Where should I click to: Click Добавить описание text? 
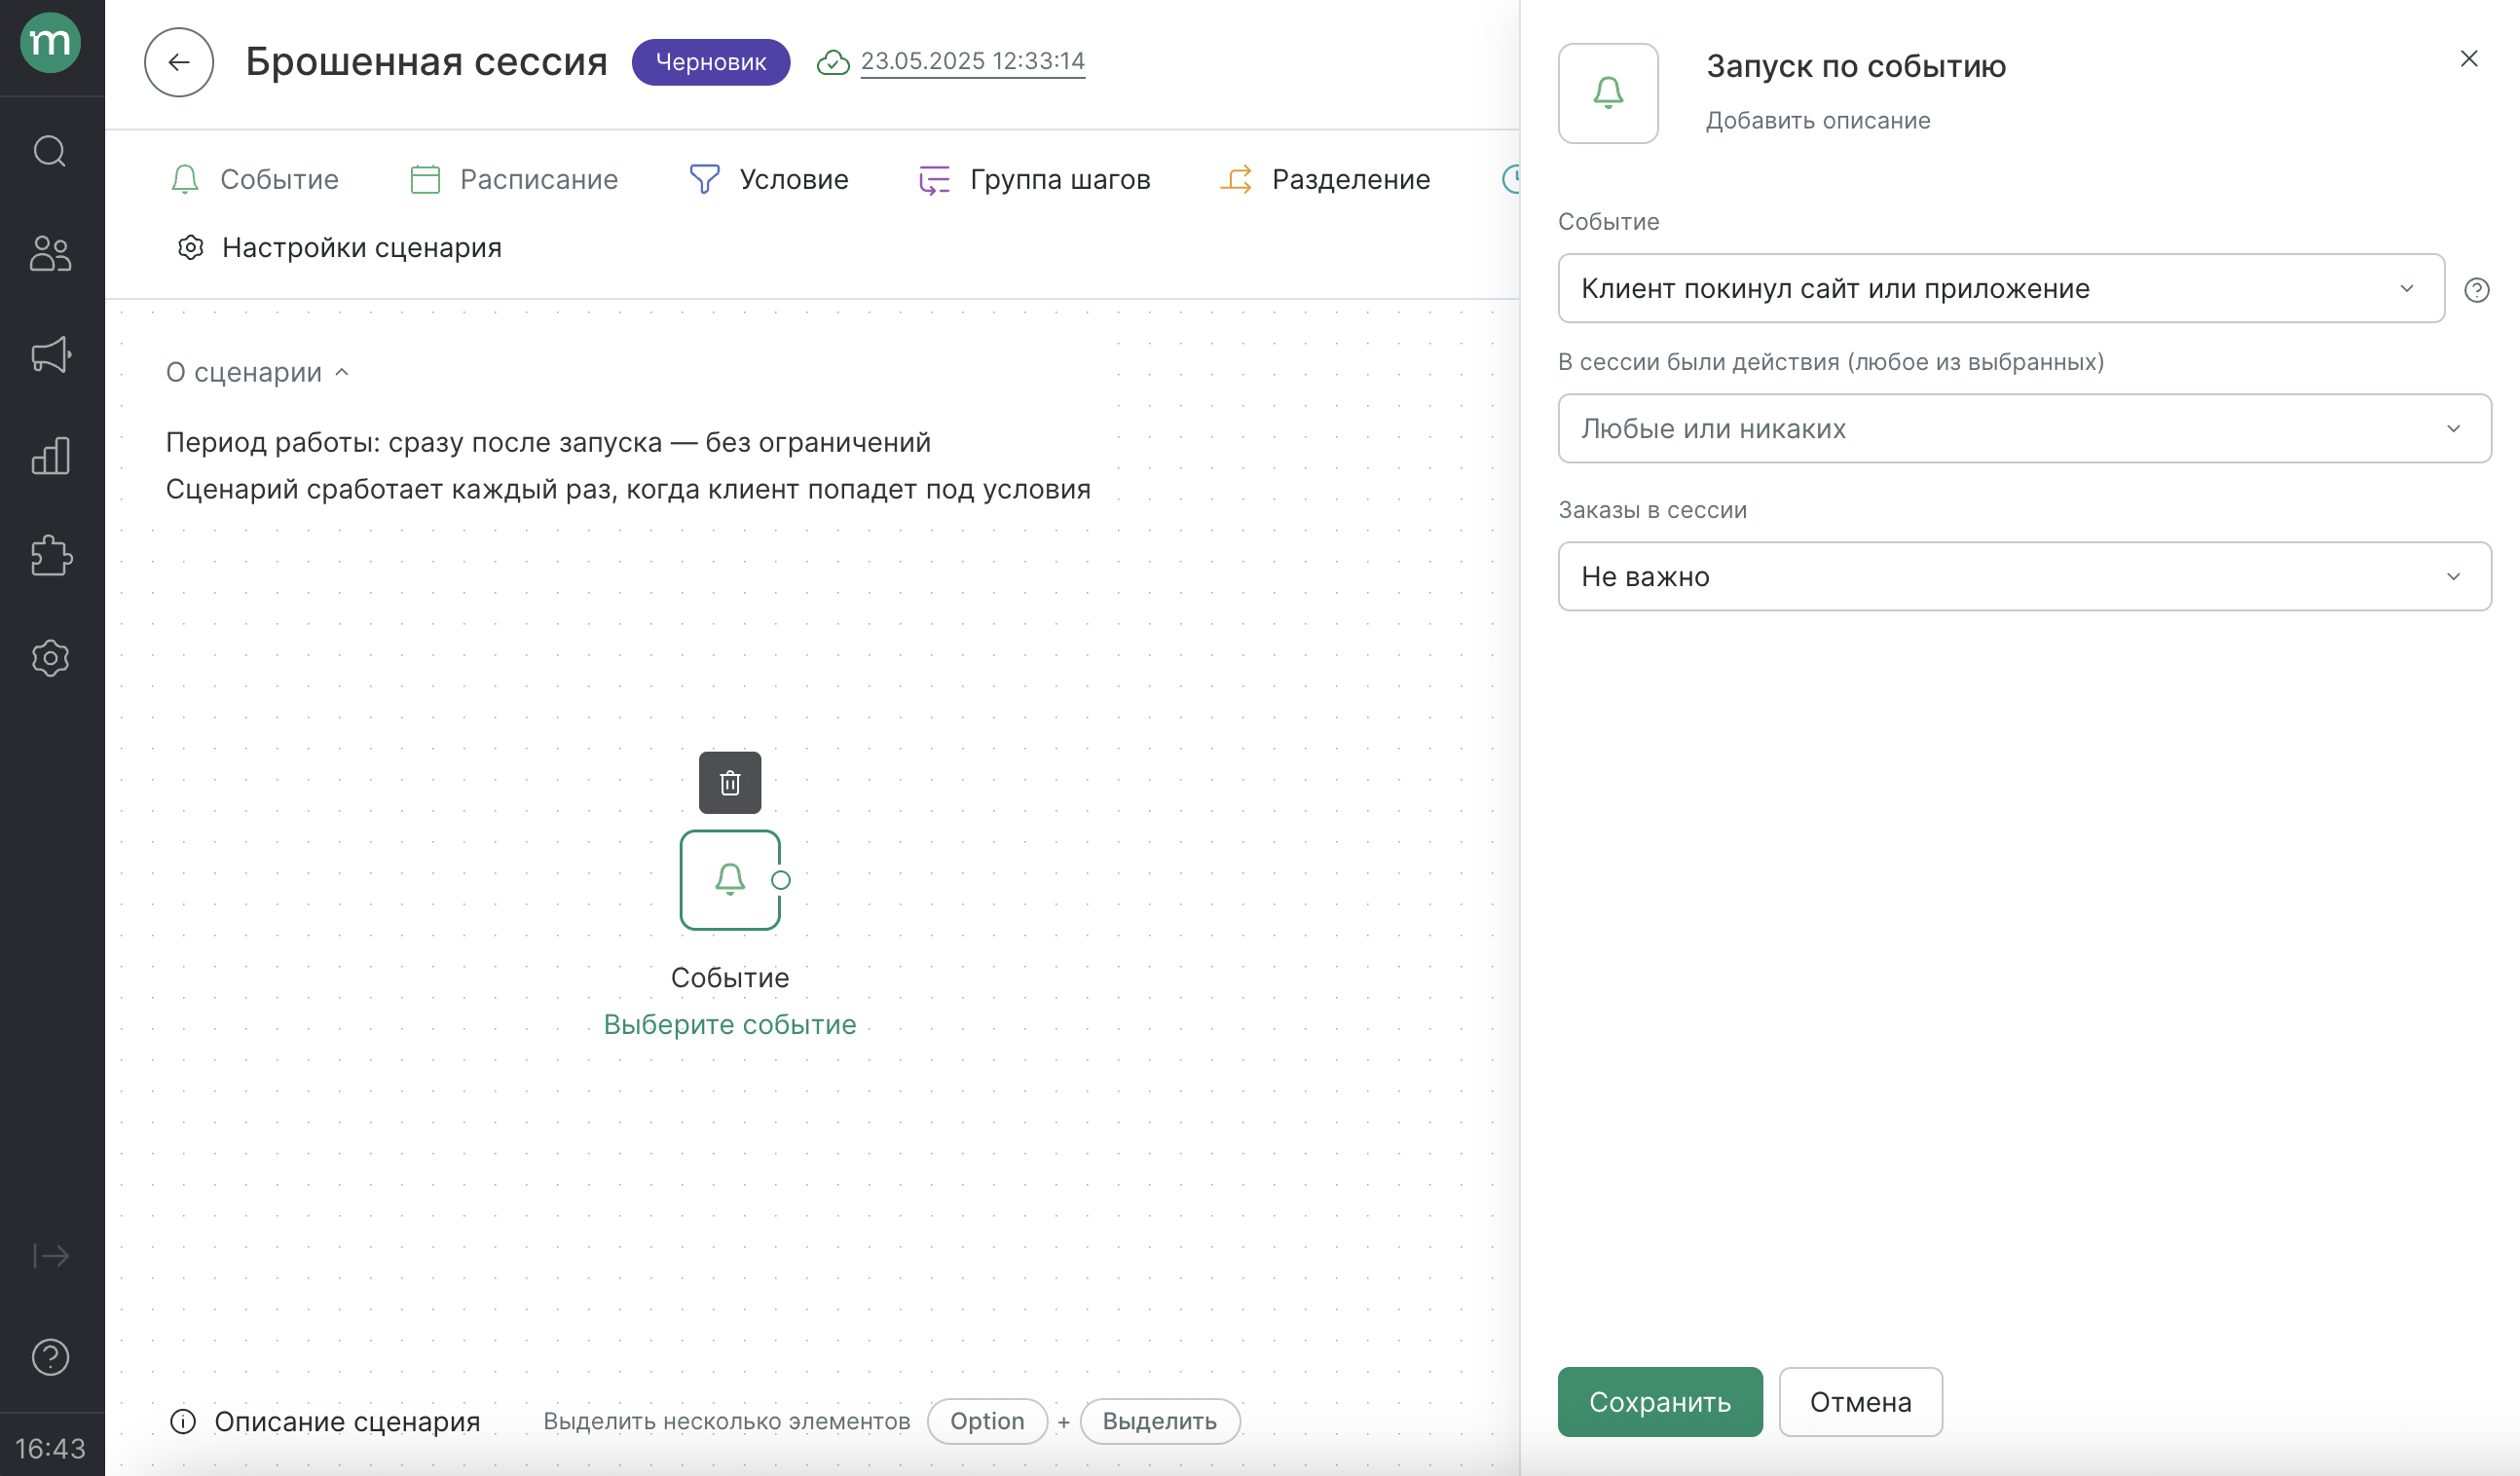1818,120
